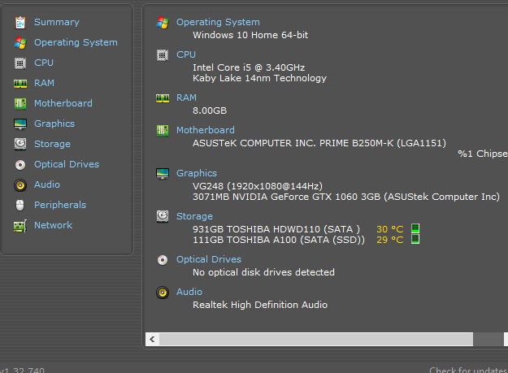Select Operating System in the sidebar

[76, 42]
